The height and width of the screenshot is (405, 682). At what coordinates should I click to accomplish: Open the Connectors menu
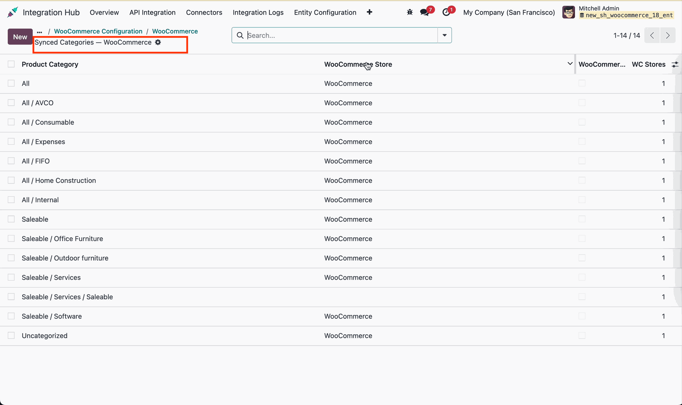[204, 12]
